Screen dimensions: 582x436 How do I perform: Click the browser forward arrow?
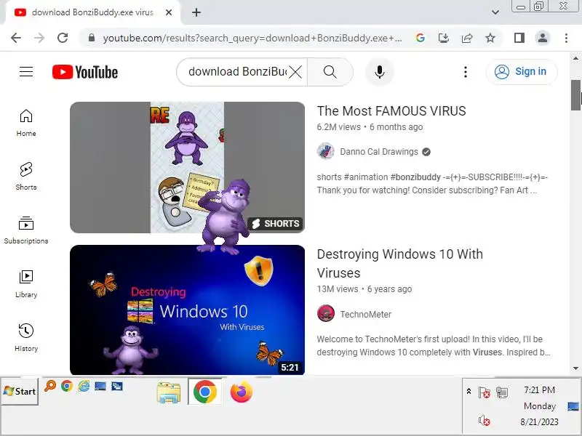pyautogui.click(x=39, y=38)
